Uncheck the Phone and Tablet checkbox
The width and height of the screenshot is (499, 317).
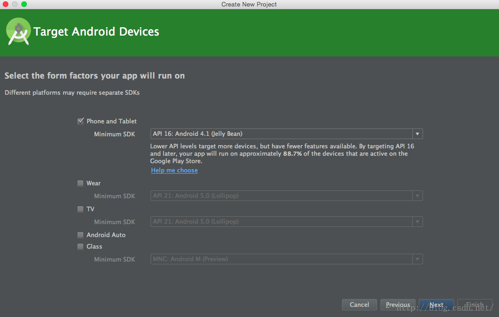[x=81, y=121]
